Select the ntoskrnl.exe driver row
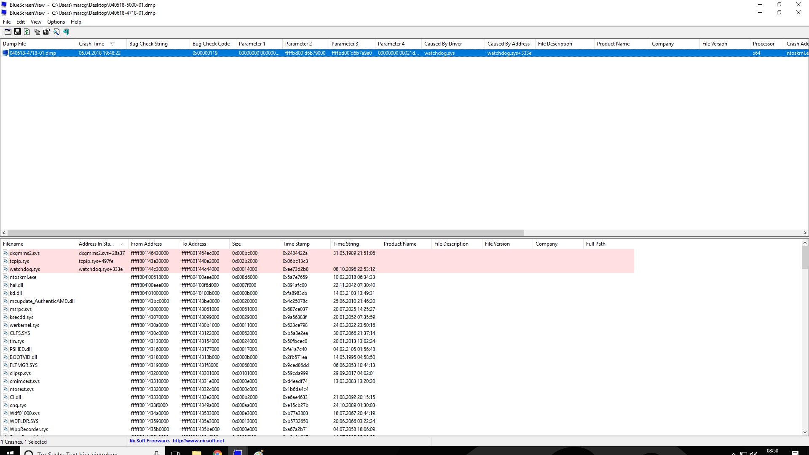809x455 pixels. coord(23,277)
